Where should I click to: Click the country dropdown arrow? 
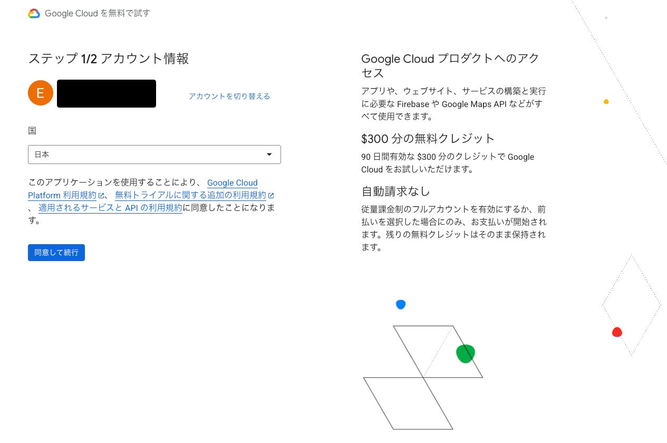269,155
